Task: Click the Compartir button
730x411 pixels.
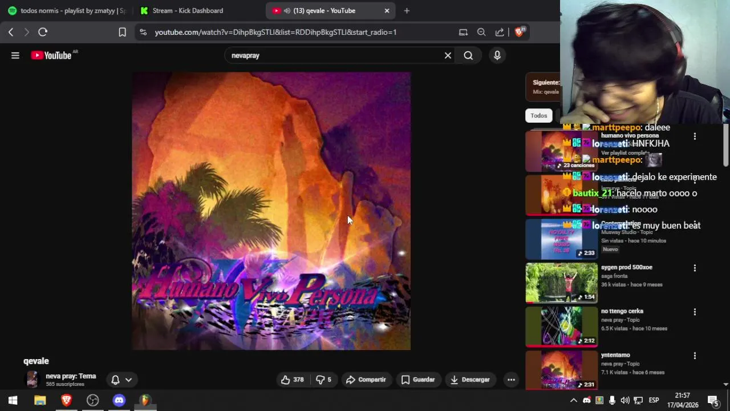Action: 366,380
